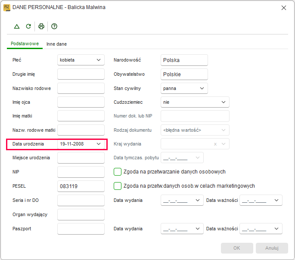
Task: Open Data wydania picker beside Seria i nr DO
Action: pyautogui.click(x=198, y=201)
